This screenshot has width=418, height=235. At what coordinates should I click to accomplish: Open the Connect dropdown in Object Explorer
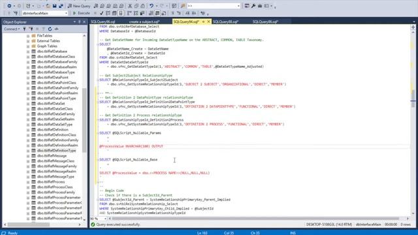(12, 29)
